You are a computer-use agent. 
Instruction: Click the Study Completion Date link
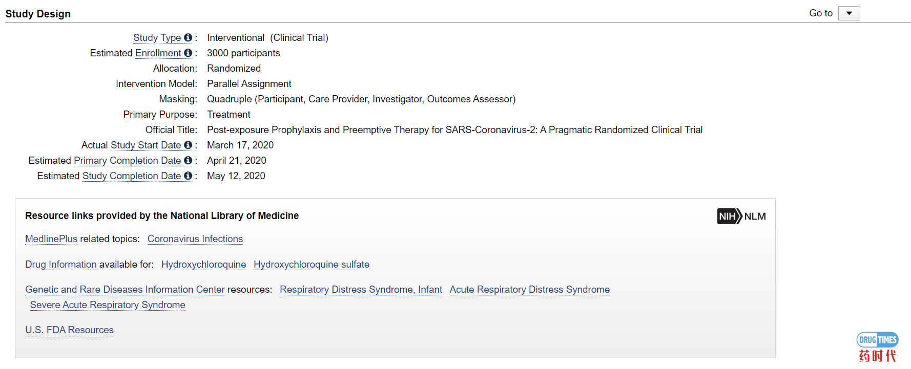tap(132, 176)
